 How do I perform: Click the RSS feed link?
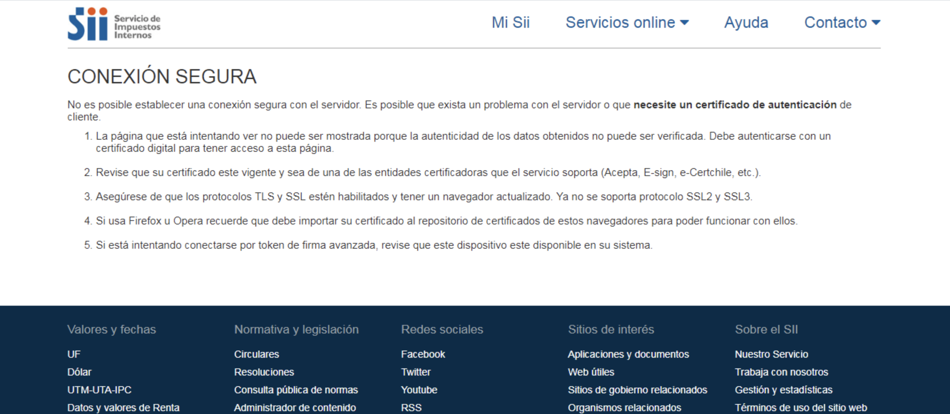pos(411,407)
